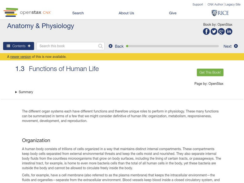Click the book progress bar
This screenshot has width=244, height=183.
pyautogui.click(x=173, y=46)
